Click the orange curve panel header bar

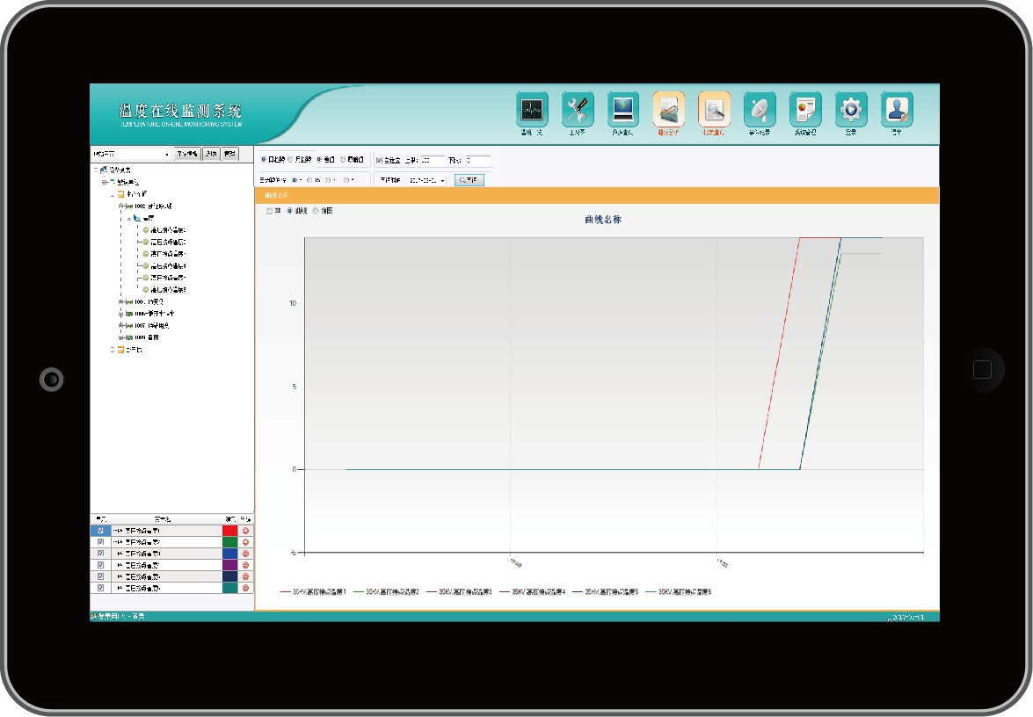(597, 196)
